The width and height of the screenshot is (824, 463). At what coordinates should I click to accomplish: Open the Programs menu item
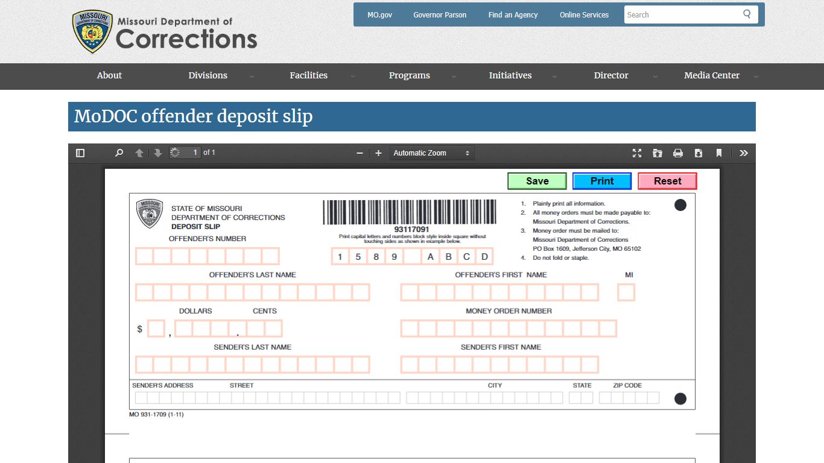pyautogui.click(x=410, y=75)
